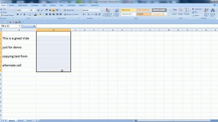The width and height of the screenshot is (218, 122).
Task: Click cell with text 'just for demo'
Action: [x=19, y=47]
